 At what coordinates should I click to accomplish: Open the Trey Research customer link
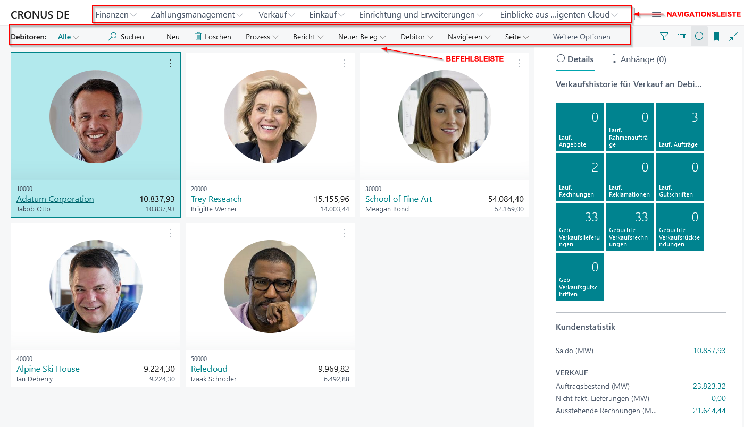click(216, 199)
